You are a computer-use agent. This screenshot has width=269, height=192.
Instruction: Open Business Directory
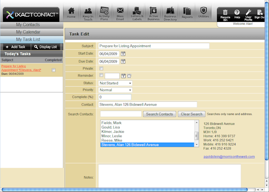pos(170,14)
